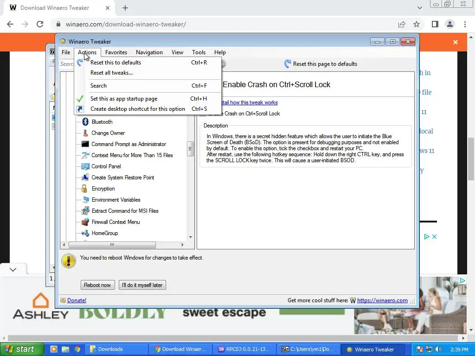Switch to RPCS3 taskbar window

[245, 349]
